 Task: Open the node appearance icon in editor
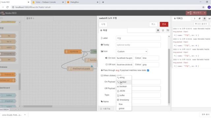coord(168,30)
